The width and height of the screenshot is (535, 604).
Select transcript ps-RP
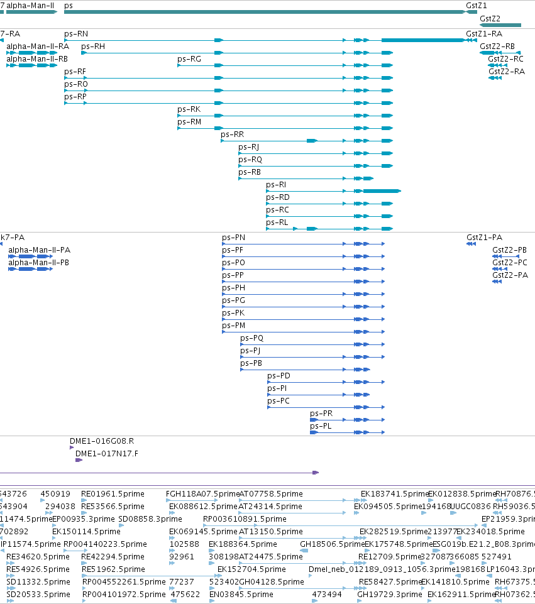coord(228,103)
